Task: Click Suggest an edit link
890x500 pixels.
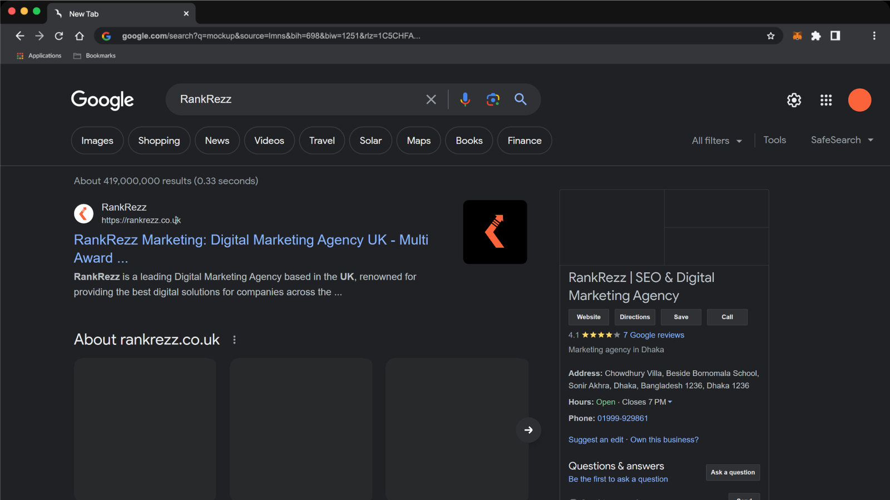Action: (596, 439)
